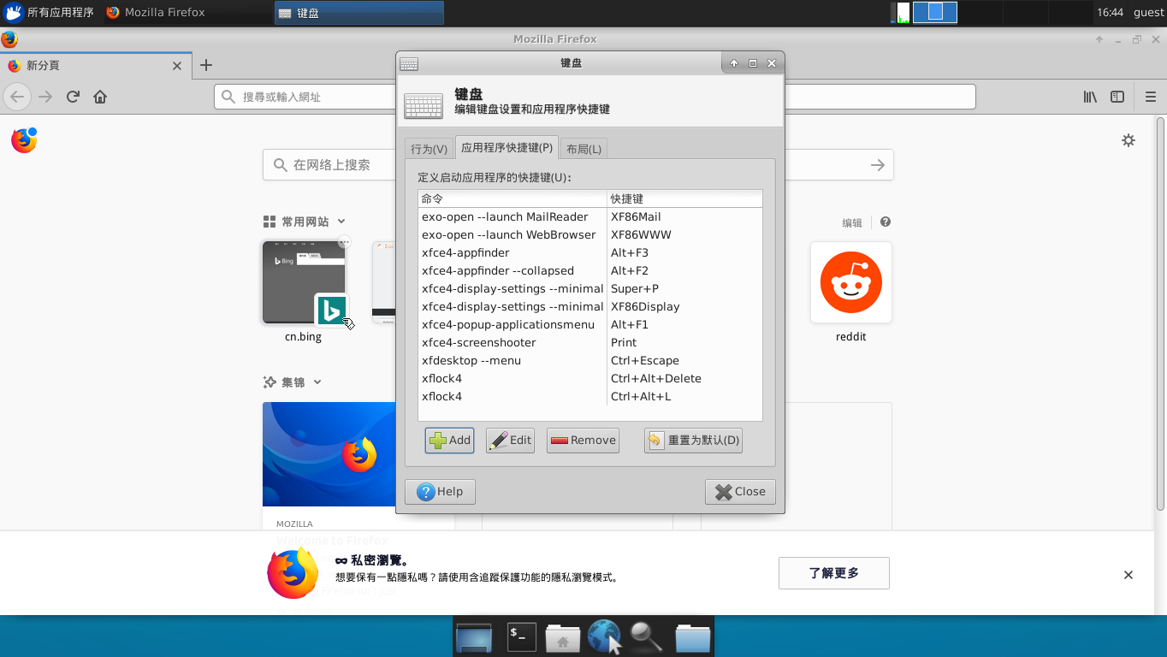
Task: Collapse the 常用网站 section chevron
Action: [x=341, y=221]
